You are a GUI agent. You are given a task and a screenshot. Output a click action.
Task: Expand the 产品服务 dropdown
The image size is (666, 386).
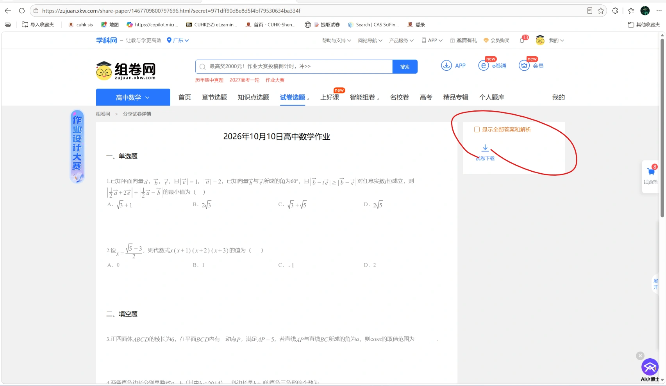click(401, 40)
